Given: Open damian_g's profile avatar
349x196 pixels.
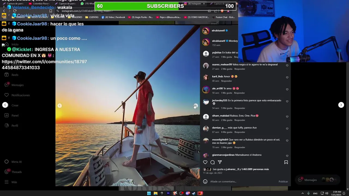Looking at the screenshot, I should coord(206,129).
